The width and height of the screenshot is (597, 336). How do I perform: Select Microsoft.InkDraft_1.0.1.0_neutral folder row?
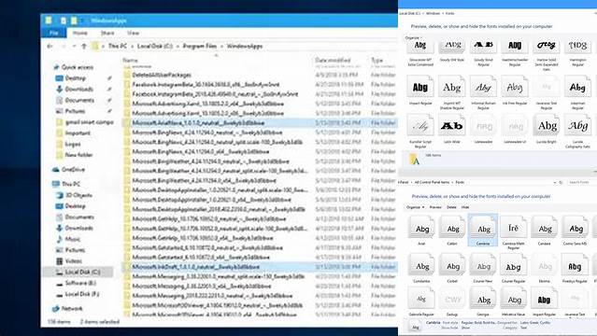pos(260,267)
